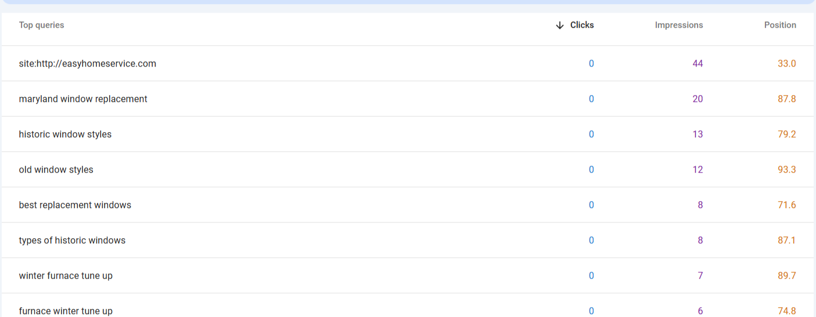Click the downward sort arrow beside Clicks
This screenshot has height=317, width=816.
560,25
